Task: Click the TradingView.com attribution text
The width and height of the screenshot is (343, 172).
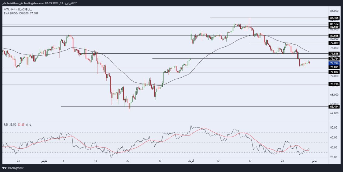Action: click(x=34, y=3)
